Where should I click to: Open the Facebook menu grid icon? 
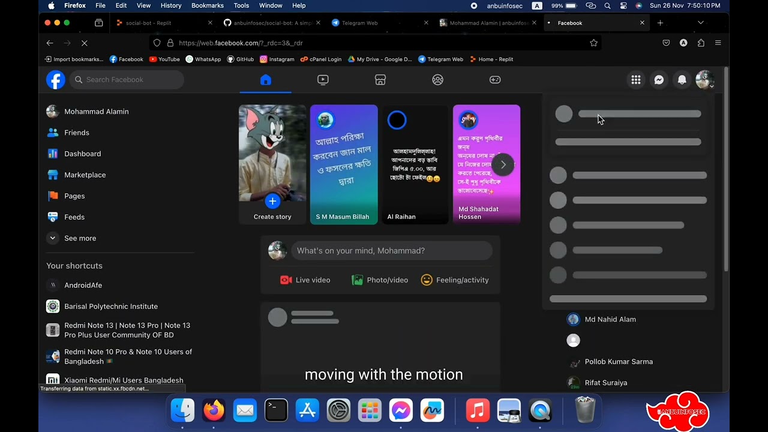click(636, 80)
